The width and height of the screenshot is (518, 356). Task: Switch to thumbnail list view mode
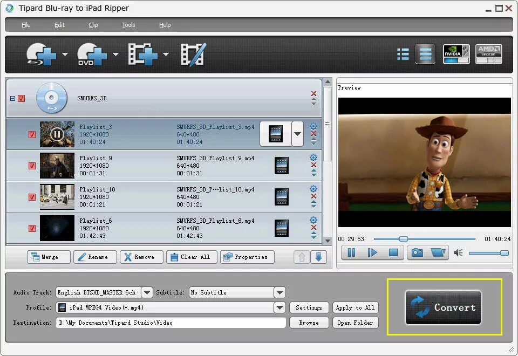coord(425,54)
